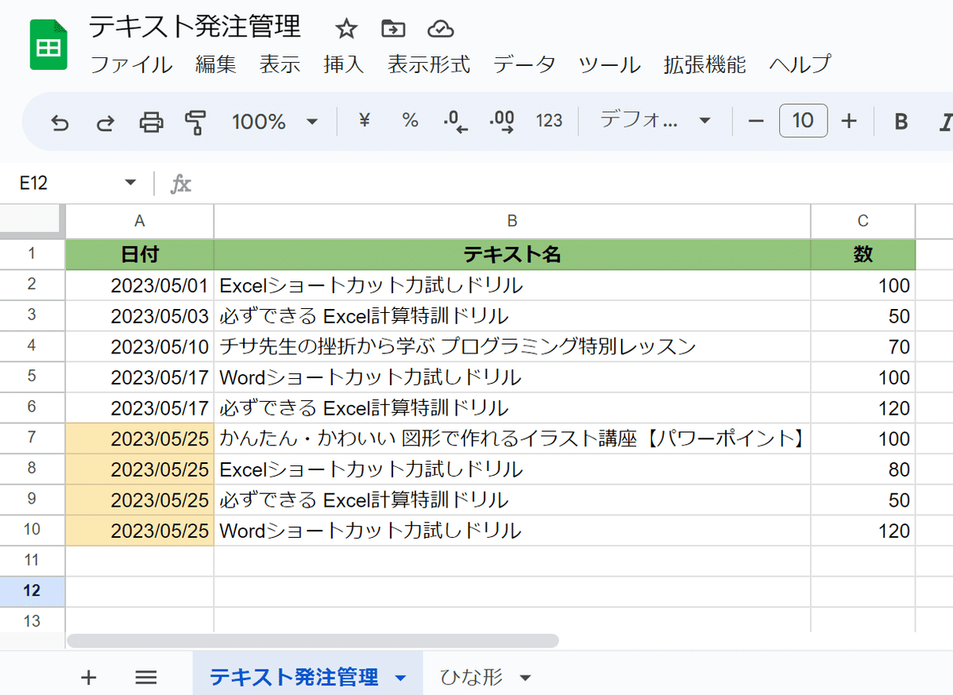This screenshot has width=953, height=695.
Task: Increase decimal places
Action: (x=503, y=122)
